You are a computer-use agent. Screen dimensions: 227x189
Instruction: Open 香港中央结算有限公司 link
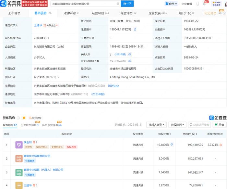[37, 156]
